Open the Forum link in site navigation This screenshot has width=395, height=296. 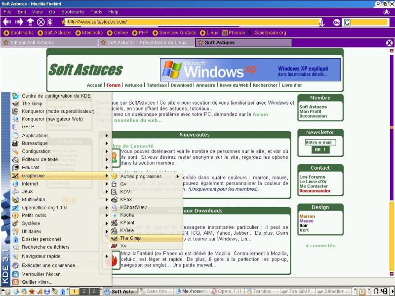[114, 85]
